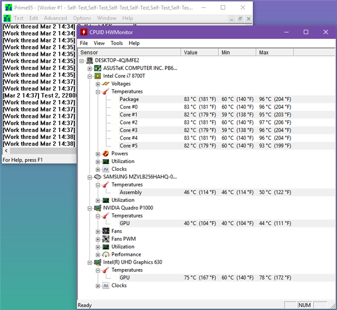
Task: Click the Intel UHD Graphics 630 card icon
Action: point(98,262)
